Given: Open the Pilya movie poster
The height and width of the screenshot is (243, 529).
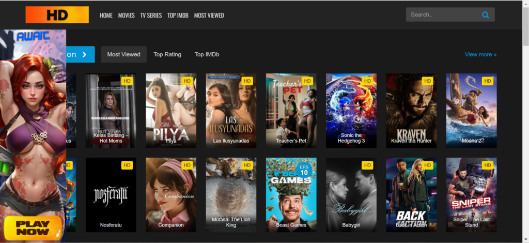Looking at the screenshot, I should pos(171,111).
